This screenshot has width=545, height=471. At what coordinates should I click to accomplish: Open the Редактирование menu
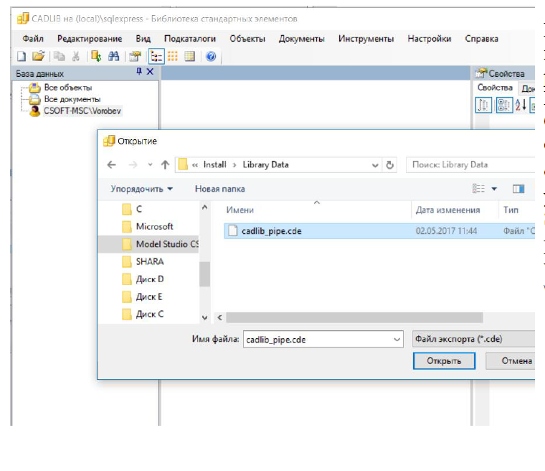pyautogui.click(x=90, y=39)
